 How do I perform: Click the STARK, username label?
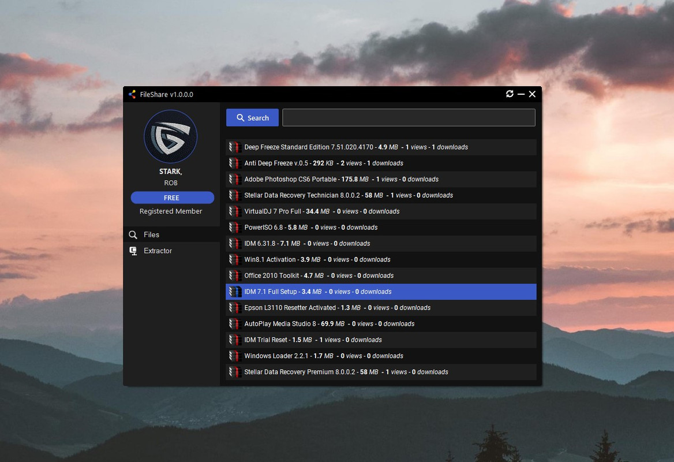click(x=171, y=171)
